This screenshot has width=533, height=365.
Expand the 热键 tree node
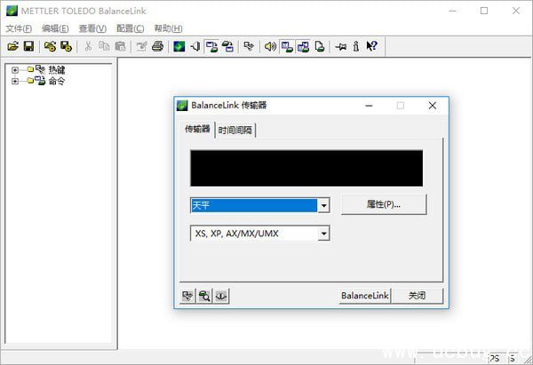pyautogui.click(x=15, y=69)
